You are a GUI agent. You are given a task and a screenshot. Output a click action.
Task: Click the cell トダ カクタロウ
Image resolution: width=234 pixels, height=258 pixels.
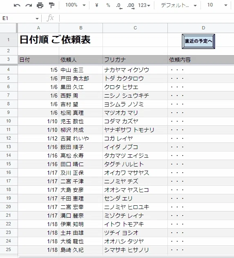pos(135,78)
